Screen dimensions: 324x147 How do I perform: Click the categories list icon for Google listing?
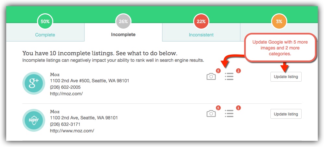tap(229, 77)
